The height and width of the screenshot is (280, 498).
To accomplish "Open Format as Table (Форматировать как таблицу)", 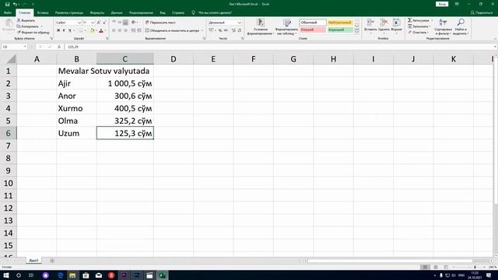I will 287,26.
